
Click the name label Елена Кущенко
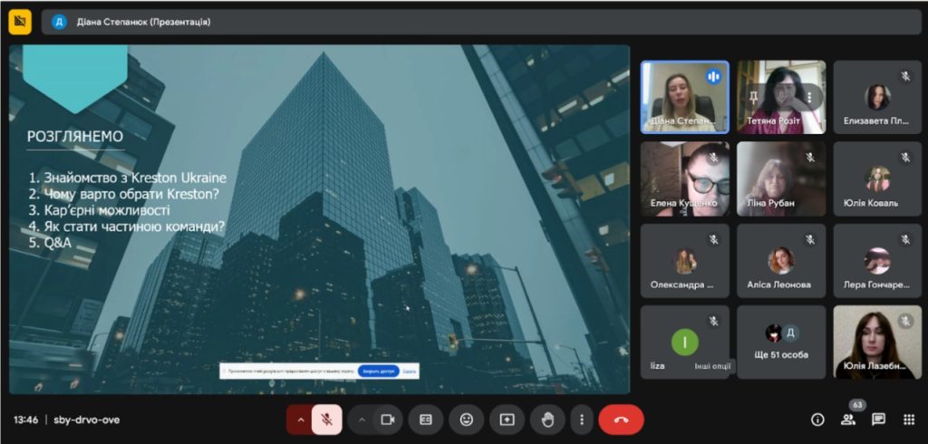[x=683, y=203]
